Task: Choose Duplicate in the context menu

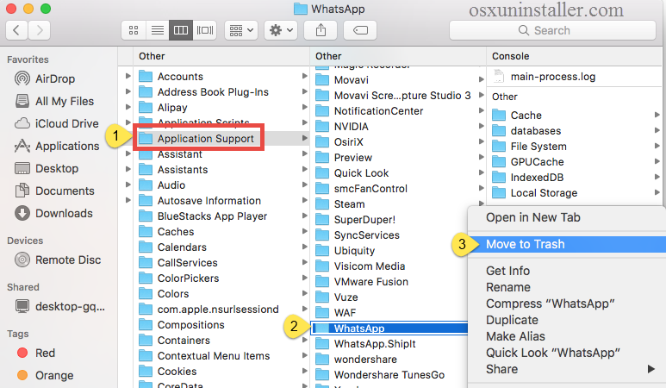Action: click(x=513, y=320)
